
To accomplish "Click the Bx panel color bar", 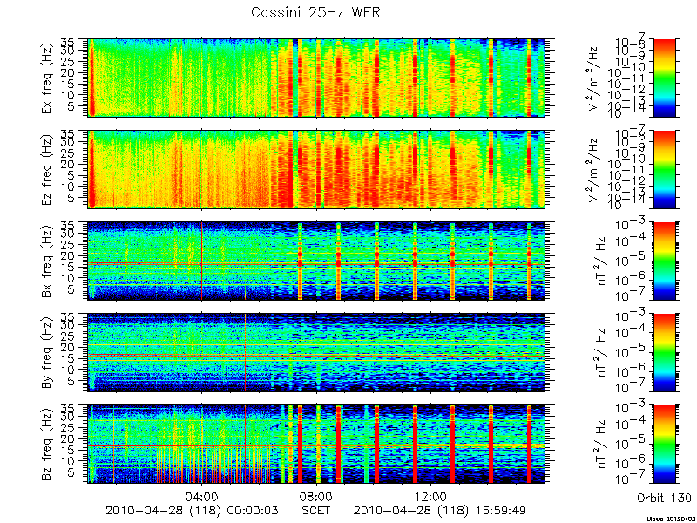I will (x=664, y=261).
